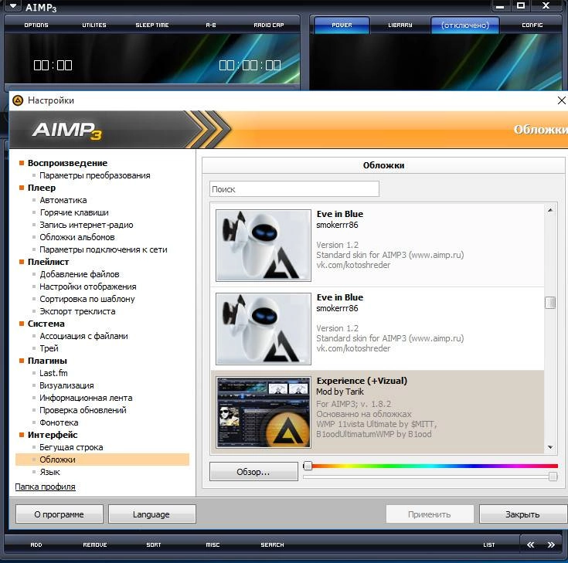Viewport: 568px width, 563px height.
Task: Click Обзор... to browse skins
Action: [x=253, y=472]
